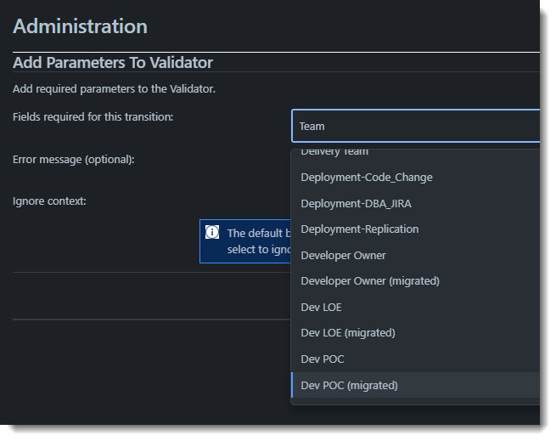Select Dev POC field option

(x=416, y=359)
